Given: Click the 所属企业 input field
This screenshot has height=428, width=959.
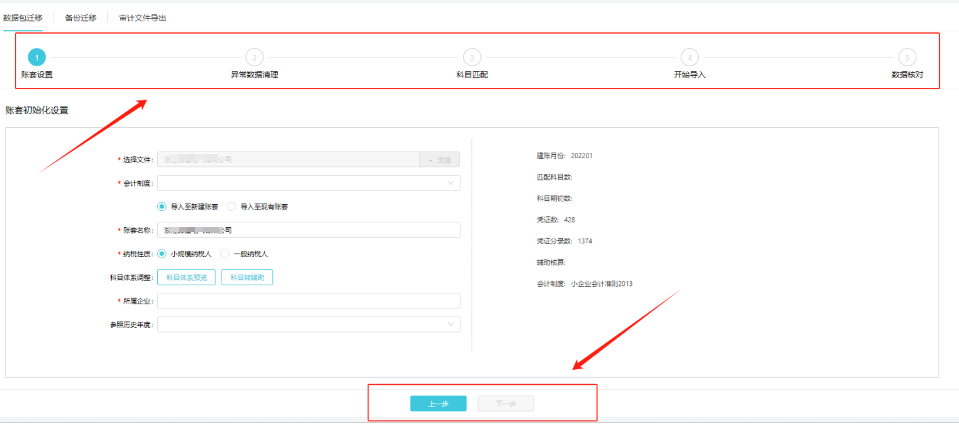Looking at the screenshot, I should (309, 301).
